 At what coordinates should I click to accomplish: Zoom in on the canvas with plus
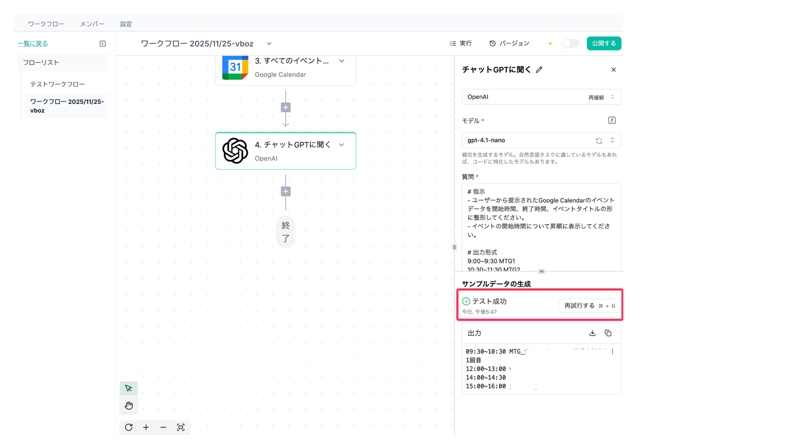146,427
